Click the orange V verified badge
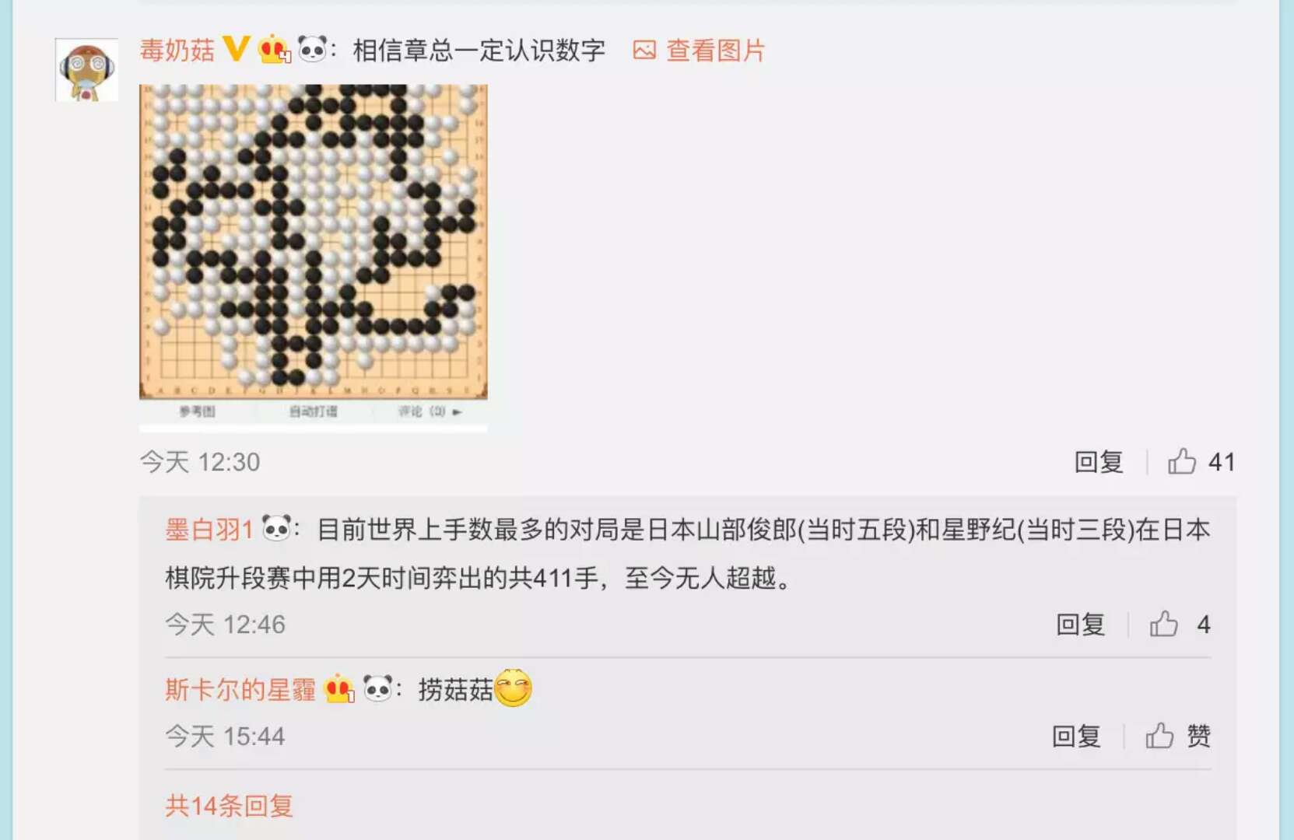Viewport: 1294px width, 840px height. (236, 49)
